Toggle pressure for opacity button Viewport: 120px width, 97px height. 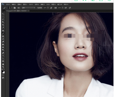51,8
